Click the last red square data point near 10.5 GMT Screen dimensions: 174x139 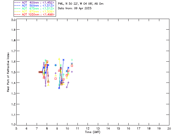click(72, 66)
